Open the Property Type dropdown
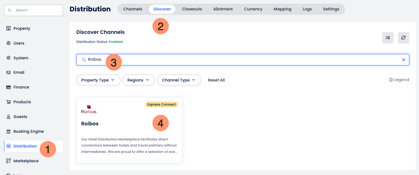This screenshot has width=419, height=175. coord(98,80)
